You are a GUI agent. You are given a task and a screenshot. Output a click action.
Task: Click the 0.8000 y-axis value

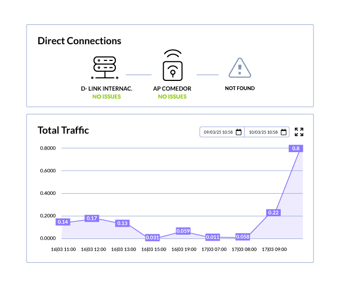pos(48,148)
